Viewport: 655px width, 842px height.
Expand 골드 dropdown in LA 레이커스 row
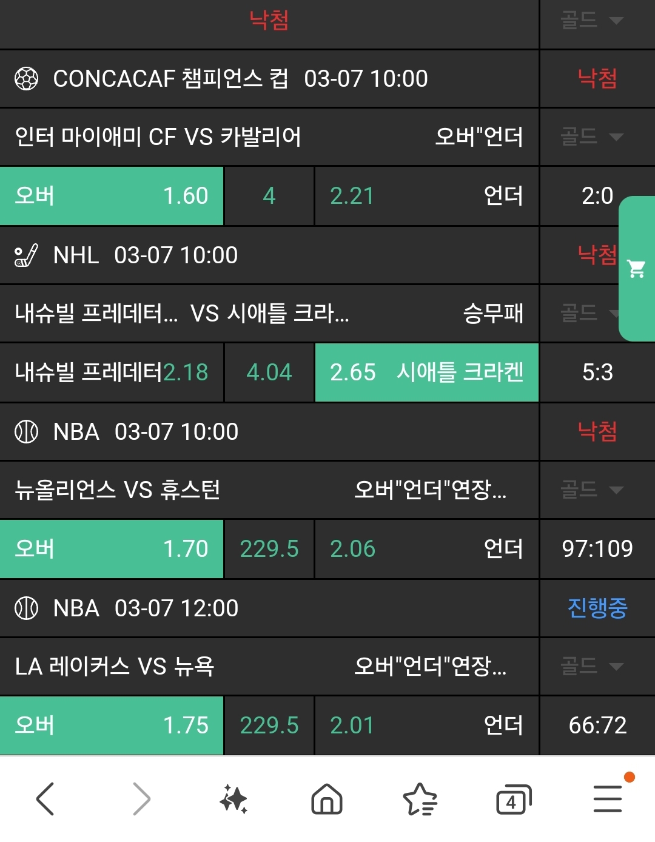pos(591,666)
